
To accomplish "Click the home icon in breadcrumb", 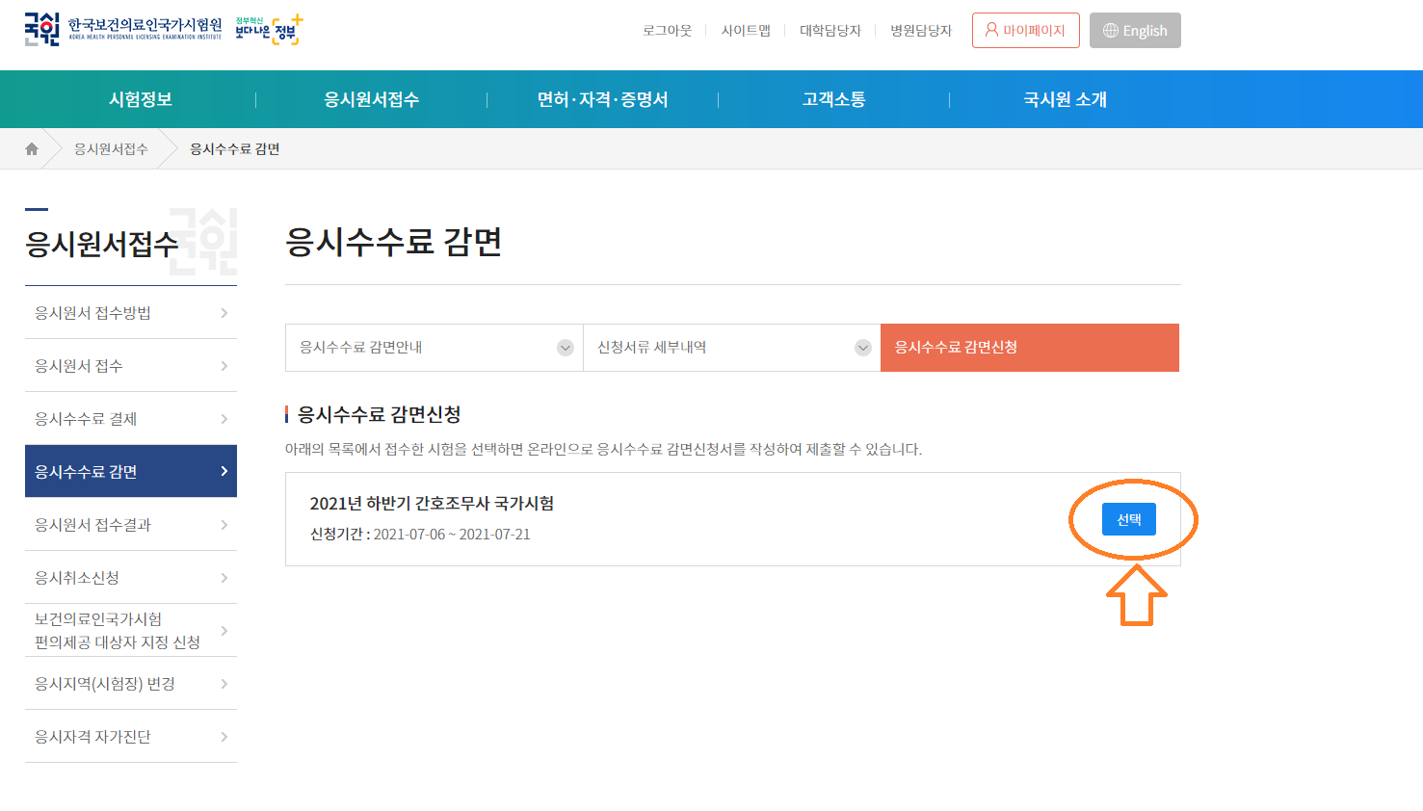I will click(x=32, y=149).
